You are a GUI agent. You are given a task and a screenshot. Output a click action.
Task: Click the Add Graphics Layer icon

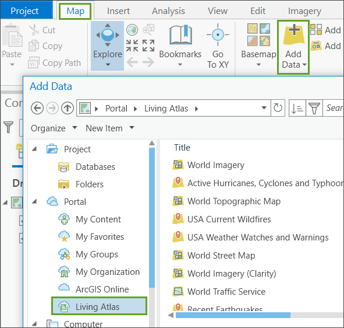point(316,46)
